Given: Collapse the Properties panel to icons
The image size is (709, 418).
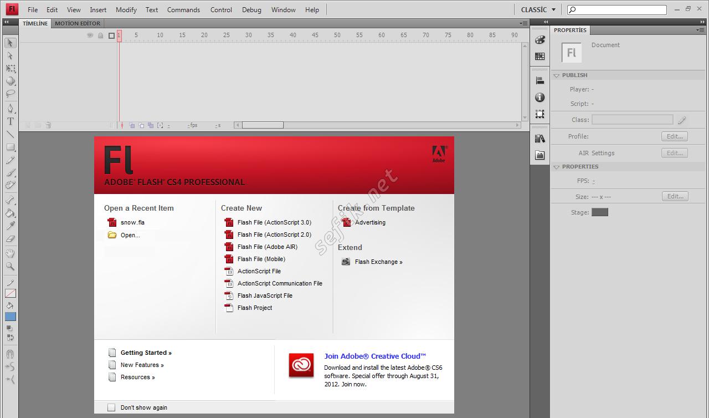Looking at the screenshot, I should 701,23.
